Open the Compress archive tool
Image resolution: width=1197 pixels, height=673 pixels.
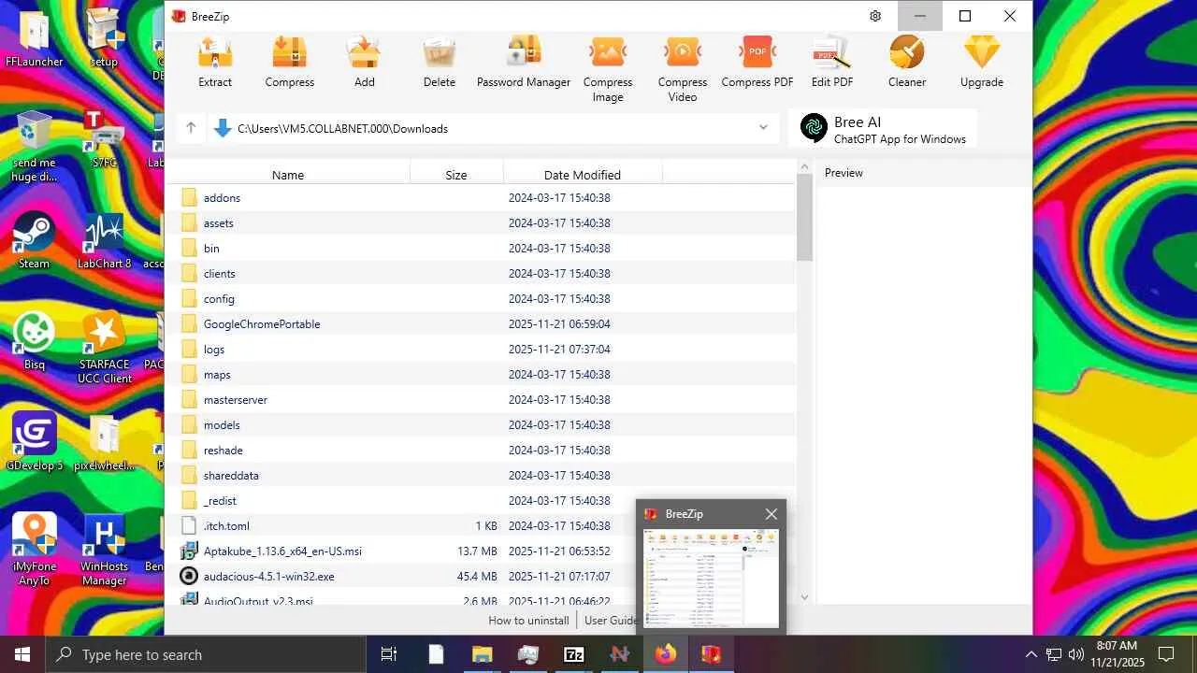(290, 62)
